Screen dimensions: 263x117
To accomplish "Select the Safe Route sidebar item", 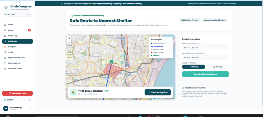I will [17, 41].
